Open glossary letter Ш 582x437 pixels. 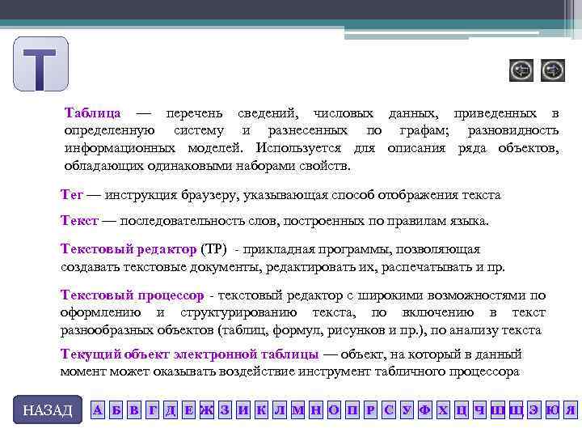[x=498, y=409]
